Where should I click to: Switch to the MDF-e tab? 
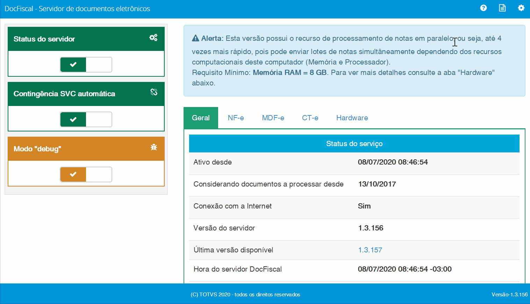[273, 118]
